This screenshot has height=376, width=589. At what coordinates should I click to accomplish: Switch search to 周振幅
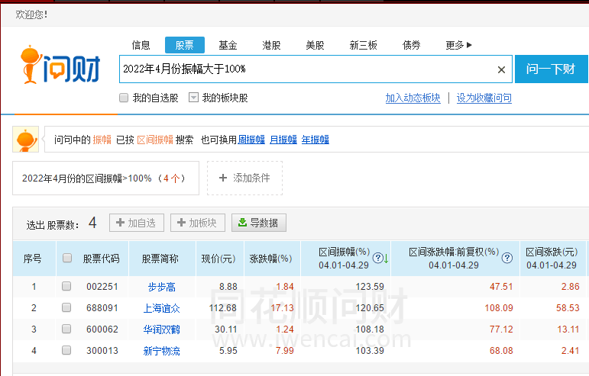pos(251,140)
